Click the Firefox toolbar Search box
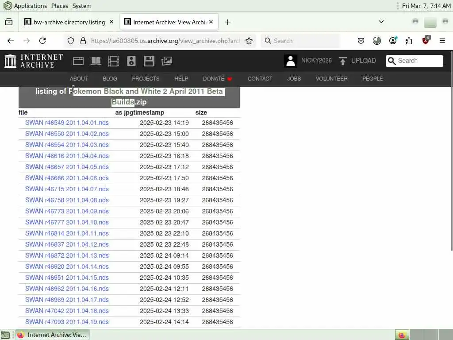Viewport: 453px width, 340px height. click(x=300, y=41)
